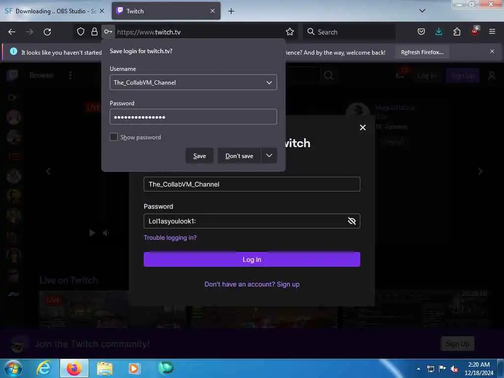Open the Browse link in Twitch header
This screenshot has width=504, height=378.
click(x=41, y=75)
